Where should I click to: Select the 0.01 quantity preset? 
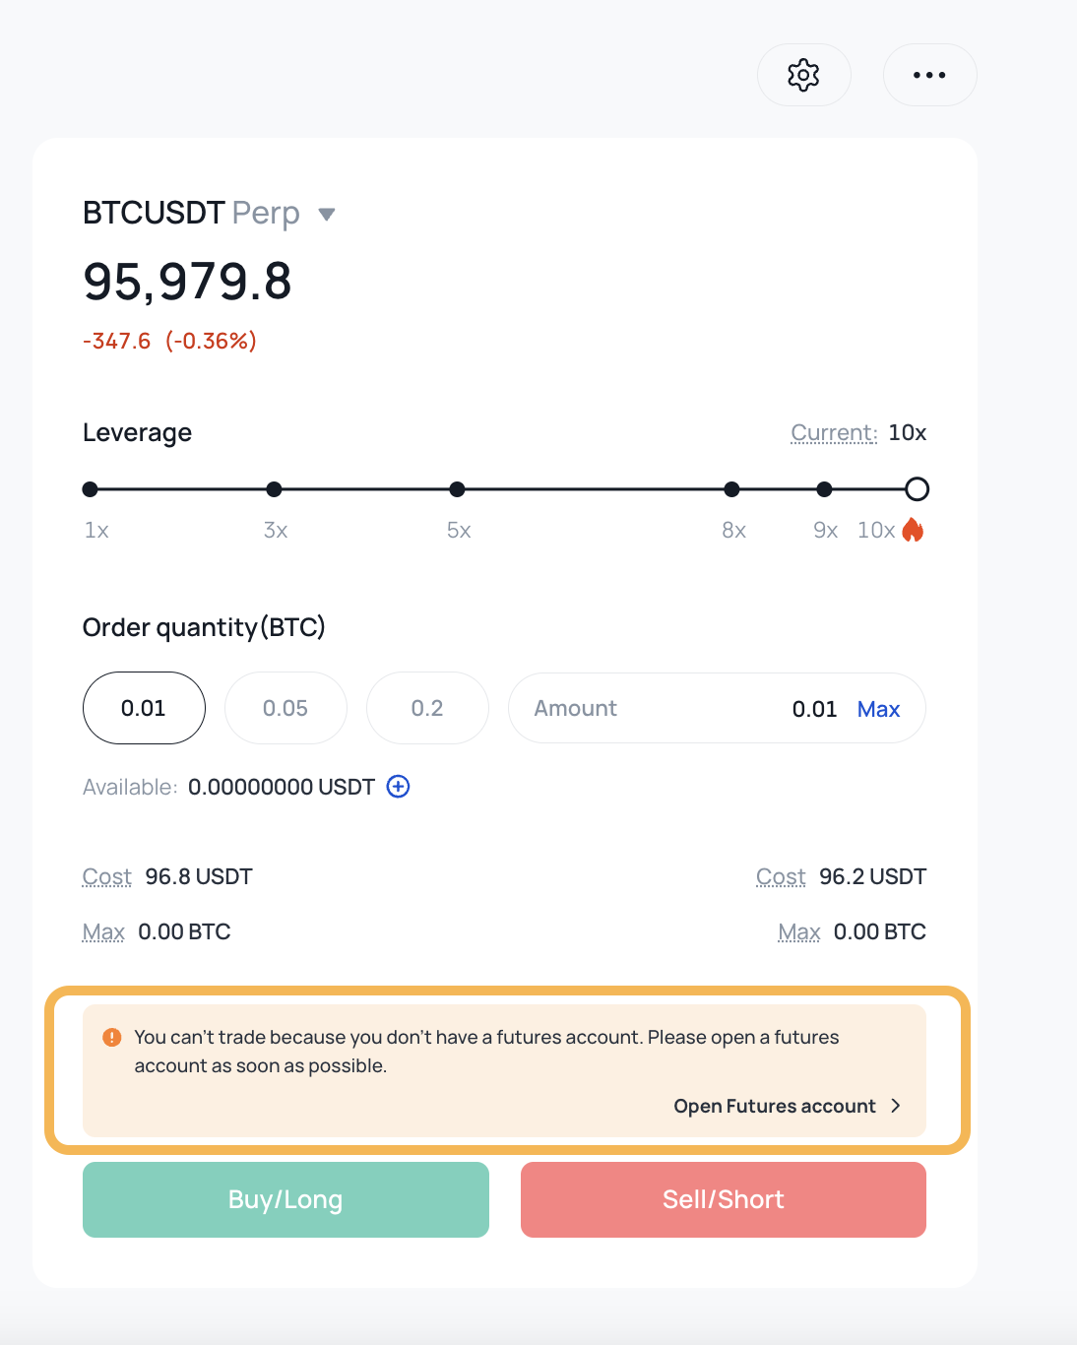click(144, 708)
